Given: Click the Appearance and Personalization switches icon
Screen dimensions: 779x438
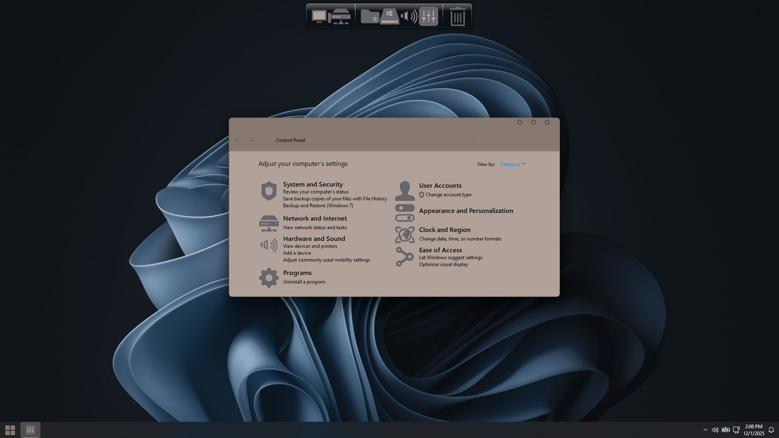Looking at the screenshot, I should [405, 213].
